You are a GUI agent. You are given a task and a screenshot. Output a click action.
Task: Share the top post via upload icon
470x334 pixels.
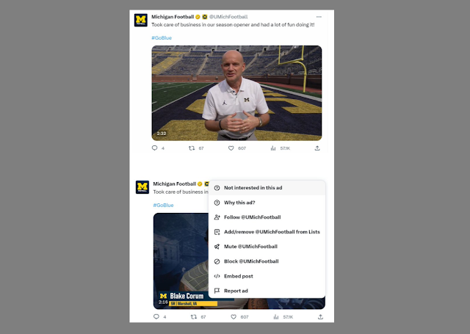pyautogui.click(x=317, y=148)
